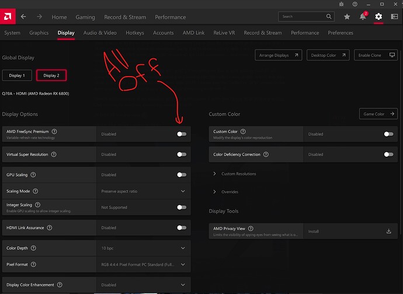This screenshot has height=294, width=403.
Task: Open the Hotkeys tab
Action: (x=134, y=33)
